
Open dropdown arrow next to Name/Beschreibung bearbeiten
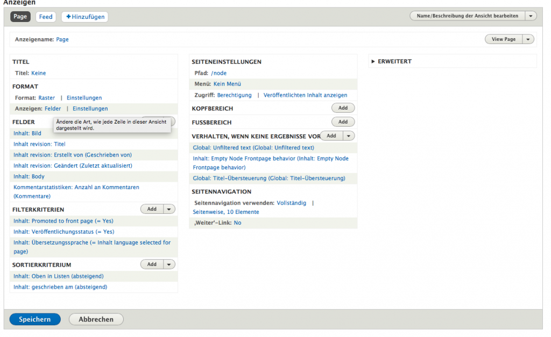pyautogui.click(x=531, y=16)
